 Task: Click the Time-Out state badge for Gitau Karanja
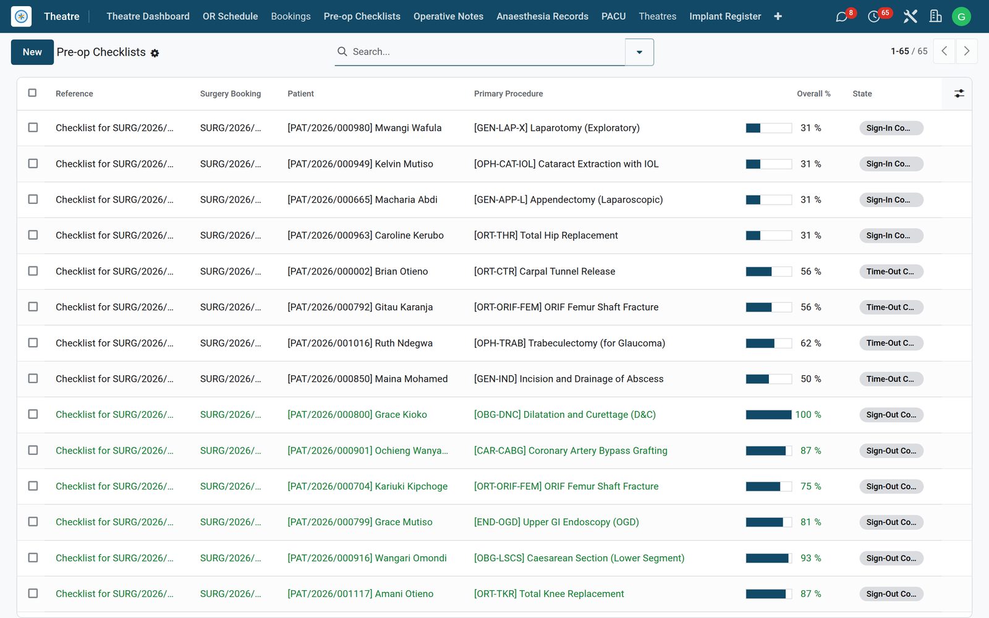[x=891, y=307]
